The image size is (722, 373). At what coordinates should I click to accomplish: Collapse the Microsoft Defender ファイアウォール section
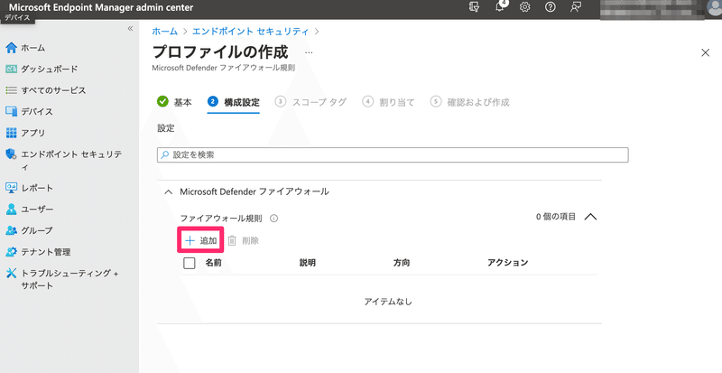tap(169, 191)
